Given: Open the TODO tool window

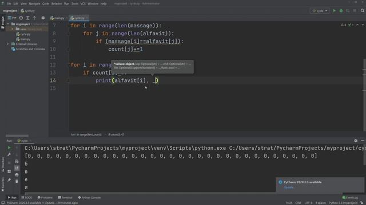Looking at the screenshot, I should click(x=27, y=198).
